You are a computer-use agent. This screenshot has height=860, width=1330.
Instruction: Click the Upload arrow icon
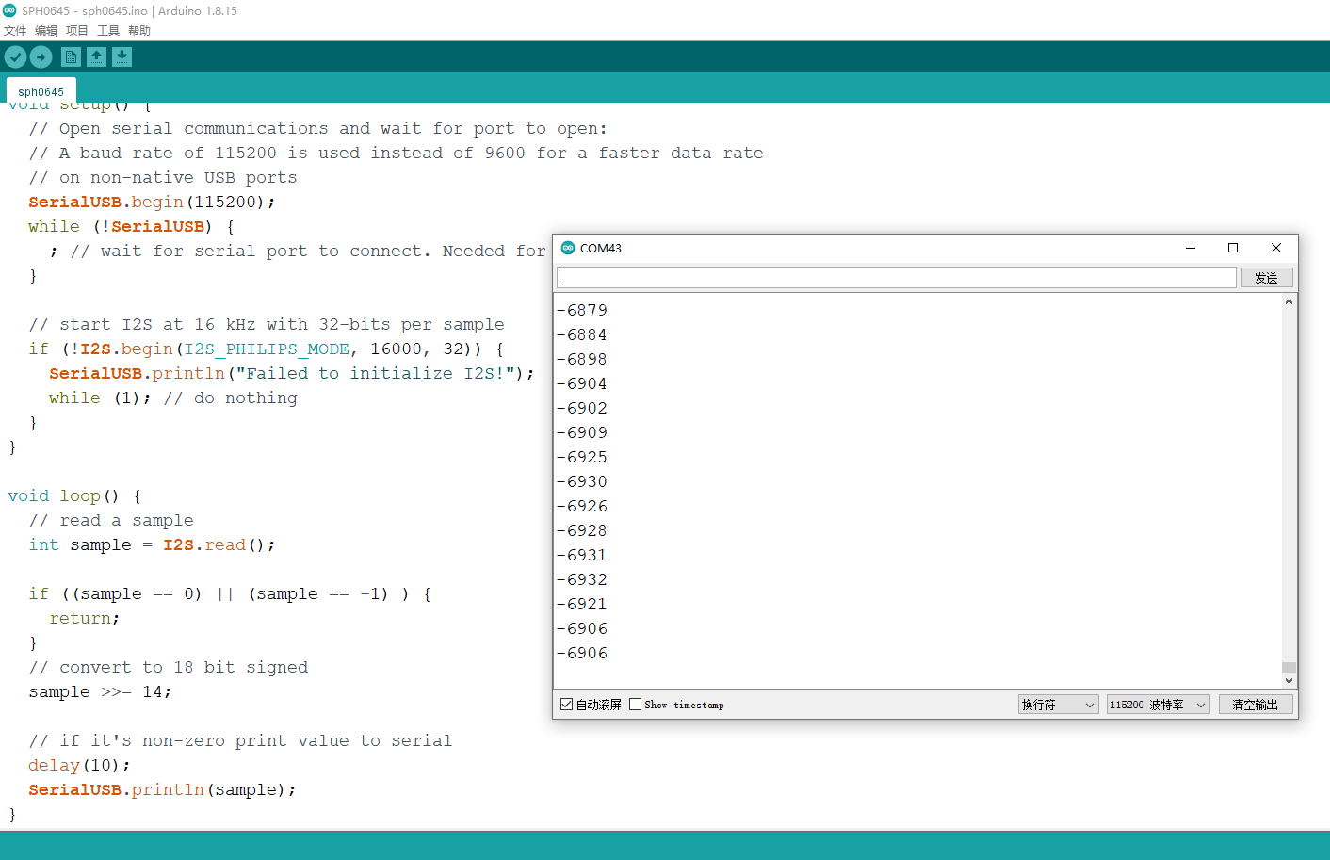tap(41, 57)
